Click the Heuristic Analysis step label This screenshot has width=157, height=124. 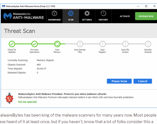148,51
